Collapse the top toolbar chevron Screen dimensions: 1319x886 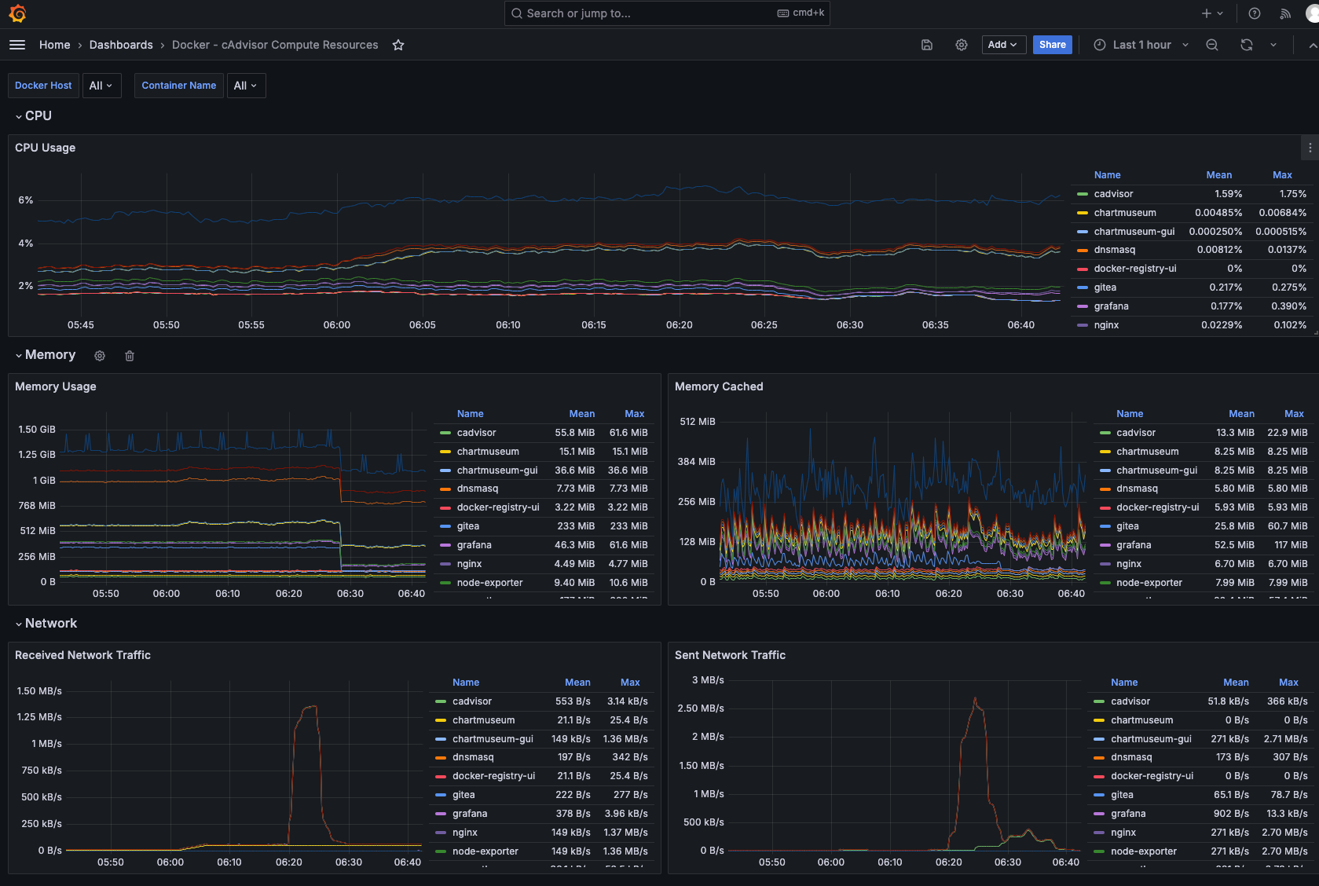(1313, 46)
